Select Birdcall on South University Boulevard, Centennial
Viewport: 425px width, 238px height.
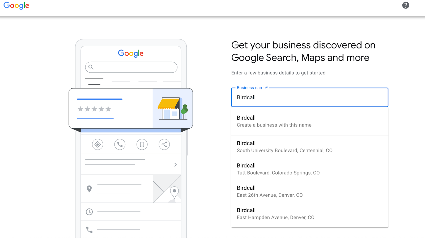click(x=310, y=147)
